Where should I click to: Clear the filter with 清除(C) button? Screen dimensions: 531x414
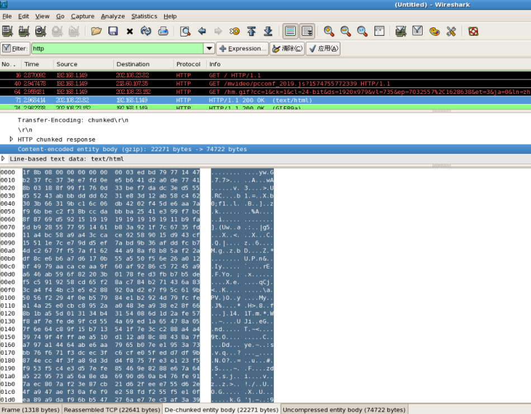[x=287, y=49]
